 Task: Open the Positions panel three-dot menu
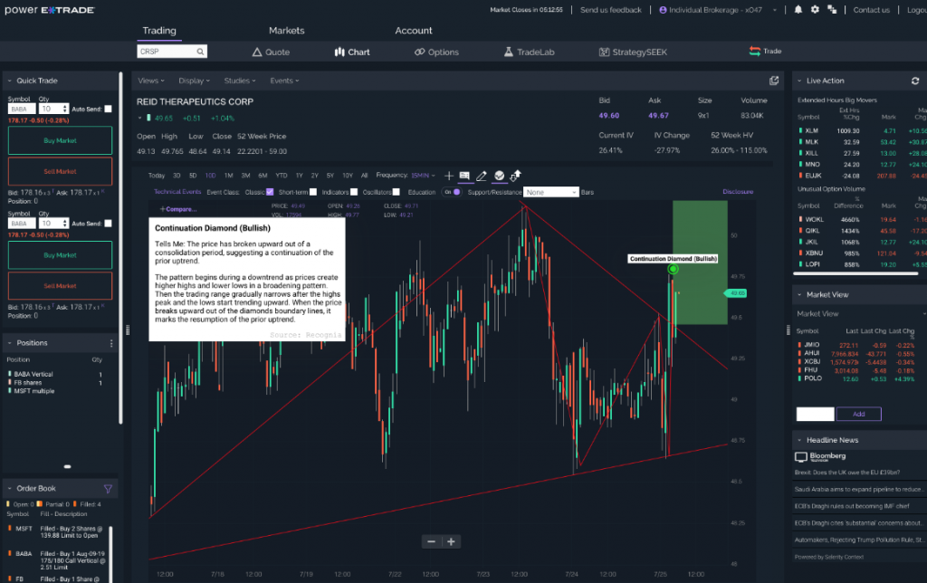[112, 343]
